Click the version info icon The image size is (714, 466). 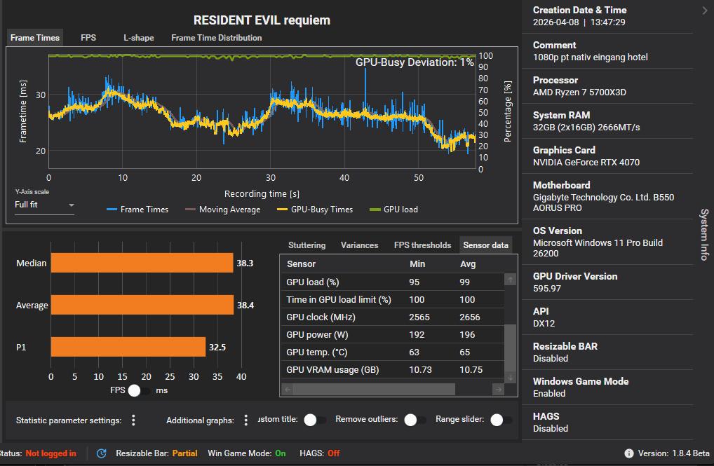(x=629, y=453)
